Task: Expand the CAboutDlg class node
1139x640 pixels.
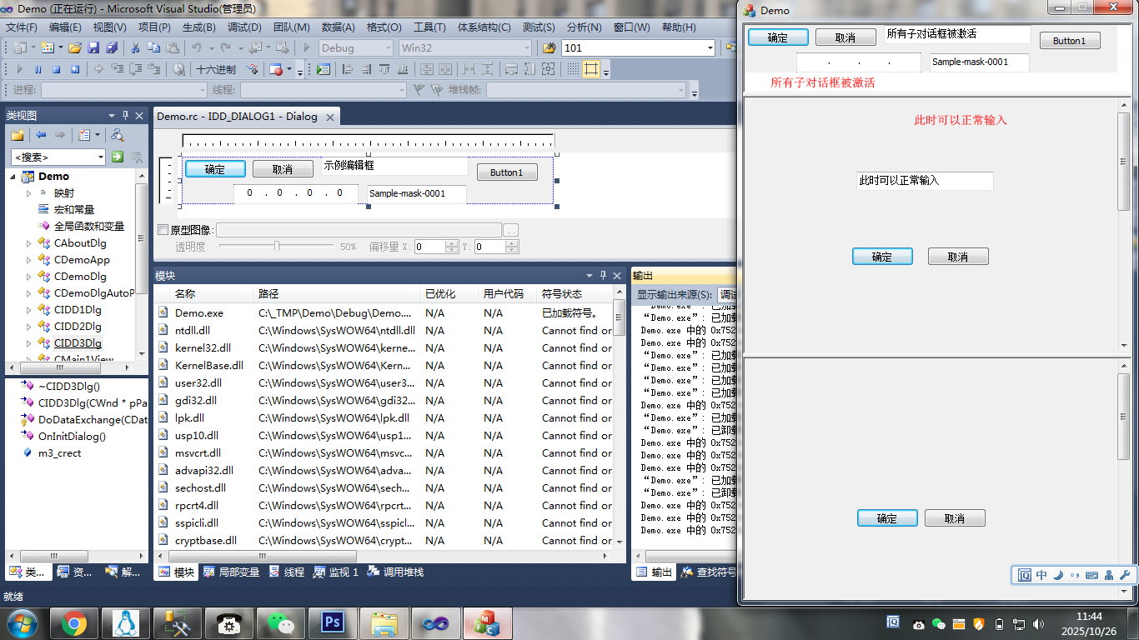Action: coord(29,243)
